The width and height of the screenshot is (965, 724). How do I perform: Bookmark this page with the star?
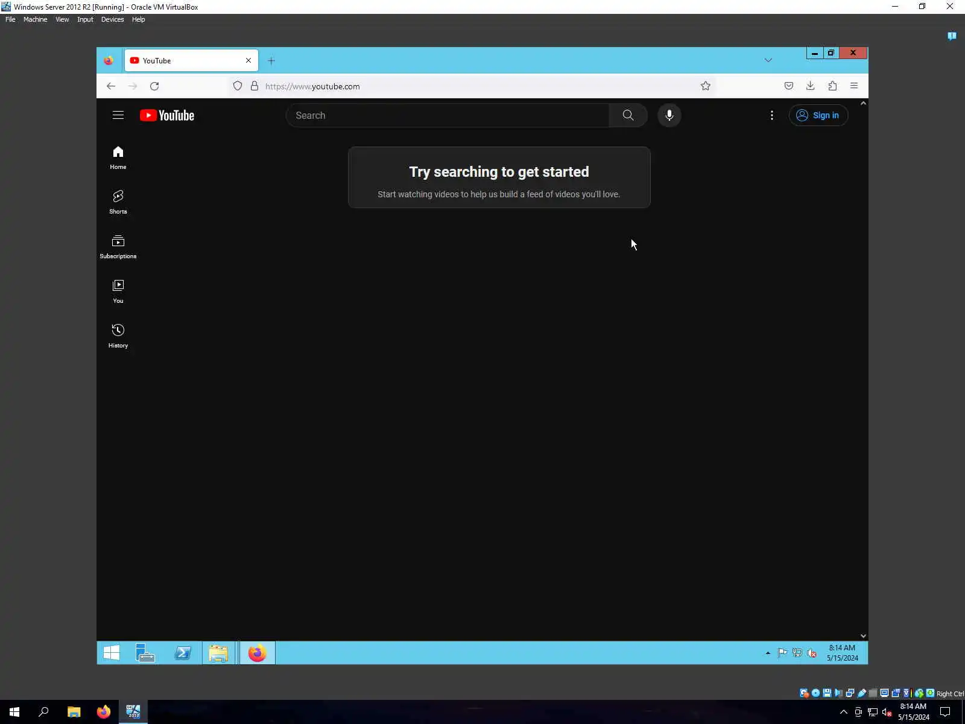(x=706, y=86)
